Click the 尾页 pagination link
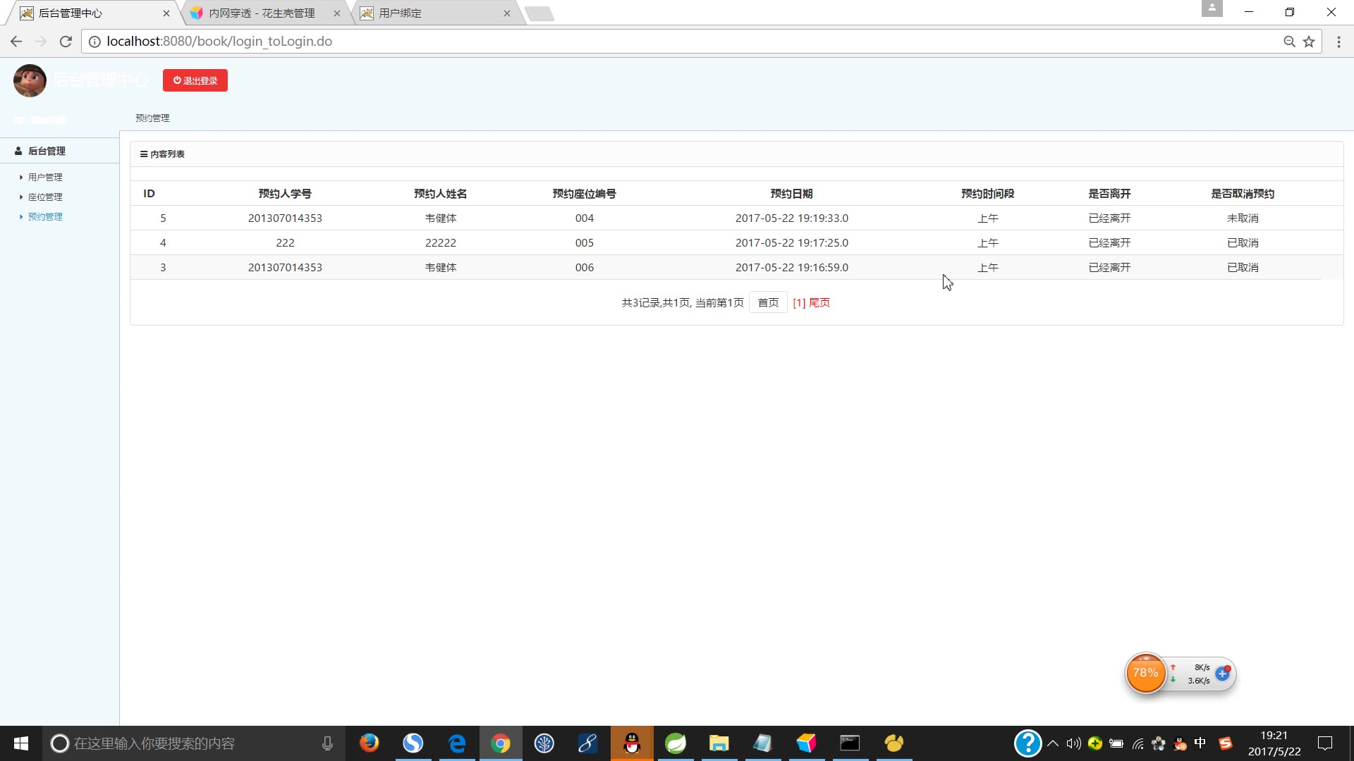Viewport: 1354px width, 761px height. 819,302
